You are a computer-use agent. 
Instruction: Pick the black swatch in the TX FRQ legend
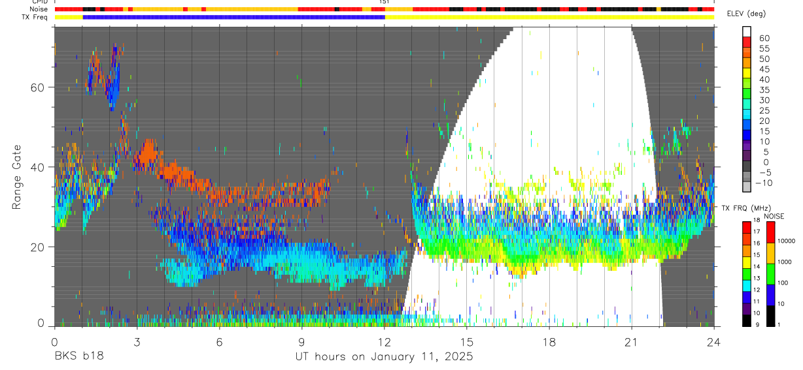[x=746, y=320]
